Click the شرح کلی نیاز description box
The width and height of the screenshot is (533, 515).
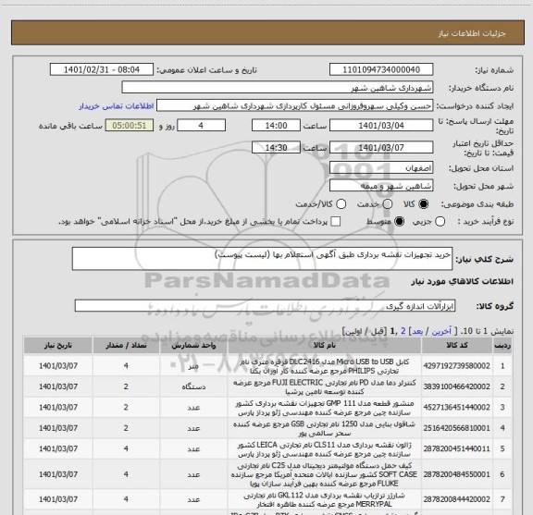(x=262, y=259)
